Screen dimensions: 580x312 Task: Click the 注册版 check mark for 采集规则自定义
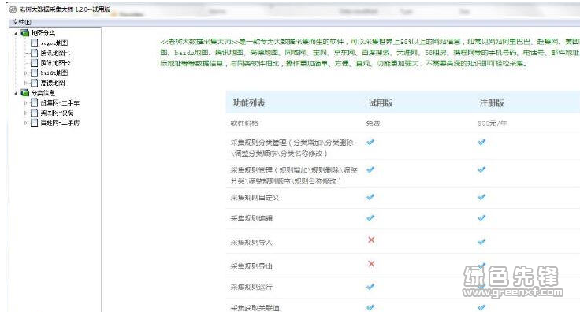pos(481,197)
